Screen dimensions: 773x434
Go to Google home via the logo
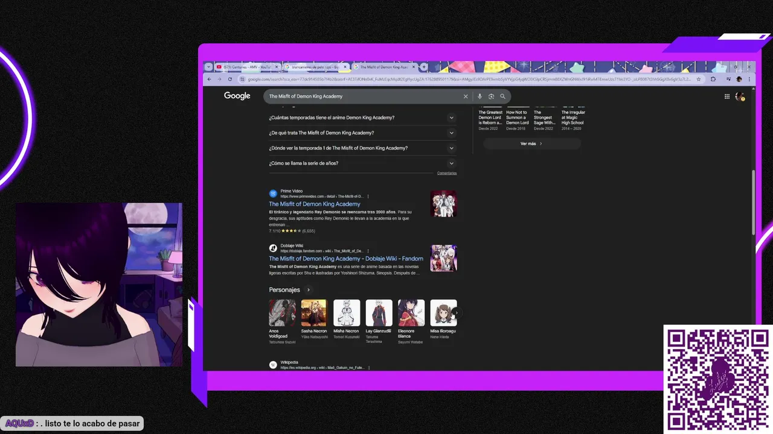click(x=237, y=96)
